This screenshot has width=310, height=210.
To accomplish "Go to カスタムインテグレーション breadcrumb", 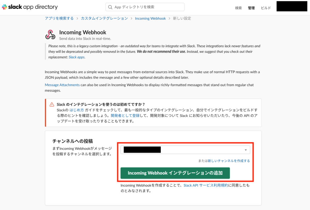I will 104,18.
